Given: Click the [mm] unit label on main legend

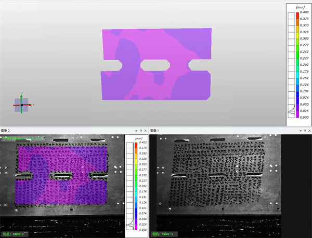Looking at the screenshot, I should click(300, 8).
